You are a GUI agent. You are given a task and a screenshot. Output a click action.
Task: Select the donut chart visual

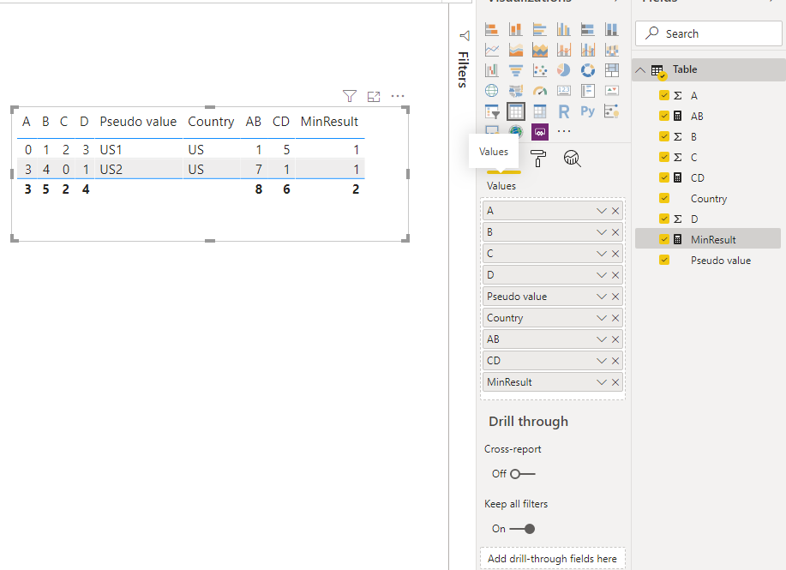tap(587, 70)
